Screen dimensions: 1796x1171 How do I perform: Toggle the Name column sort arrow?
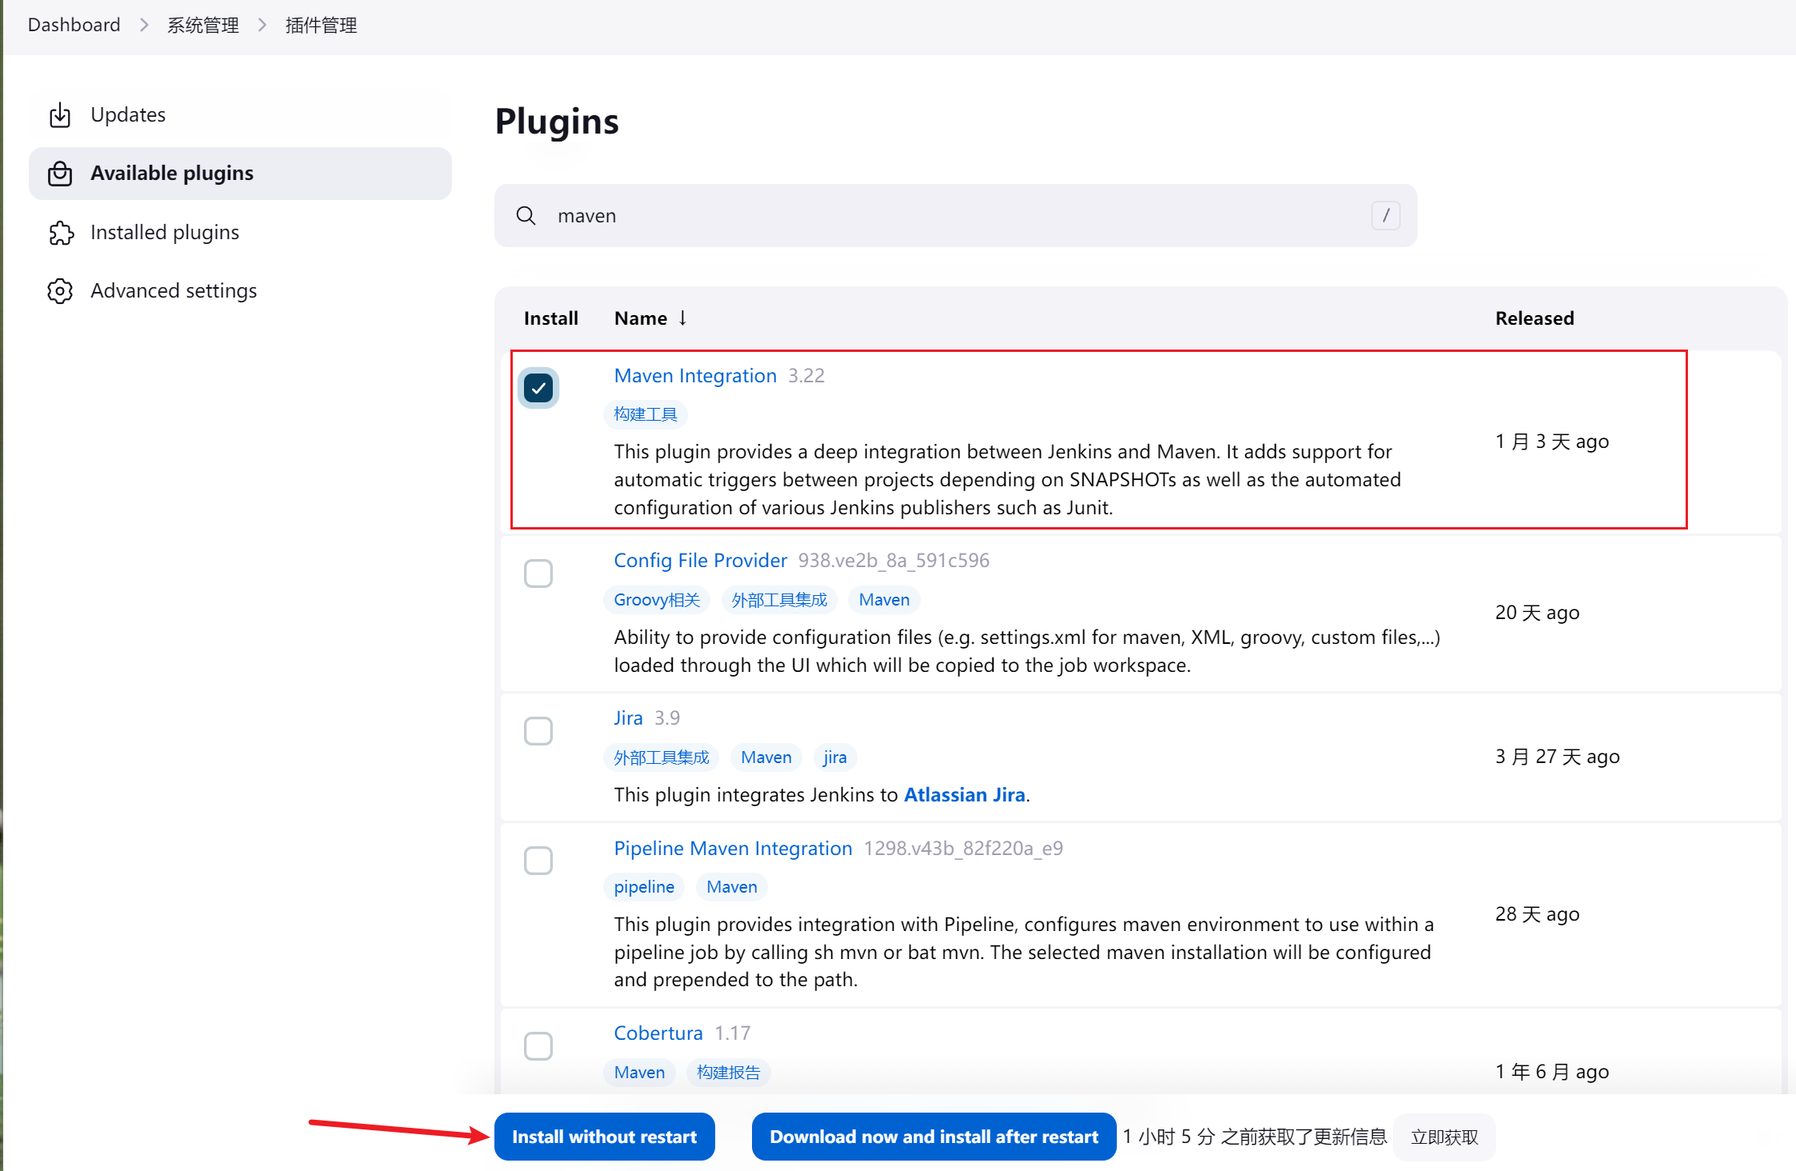682,318
